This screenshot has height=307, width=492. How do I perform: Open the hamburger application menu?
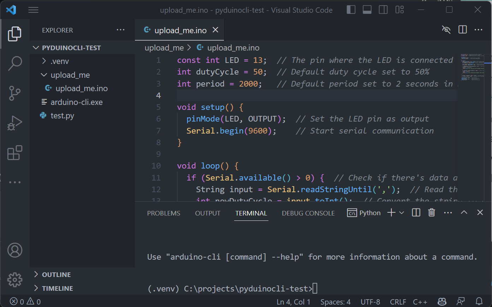[33, 10]
